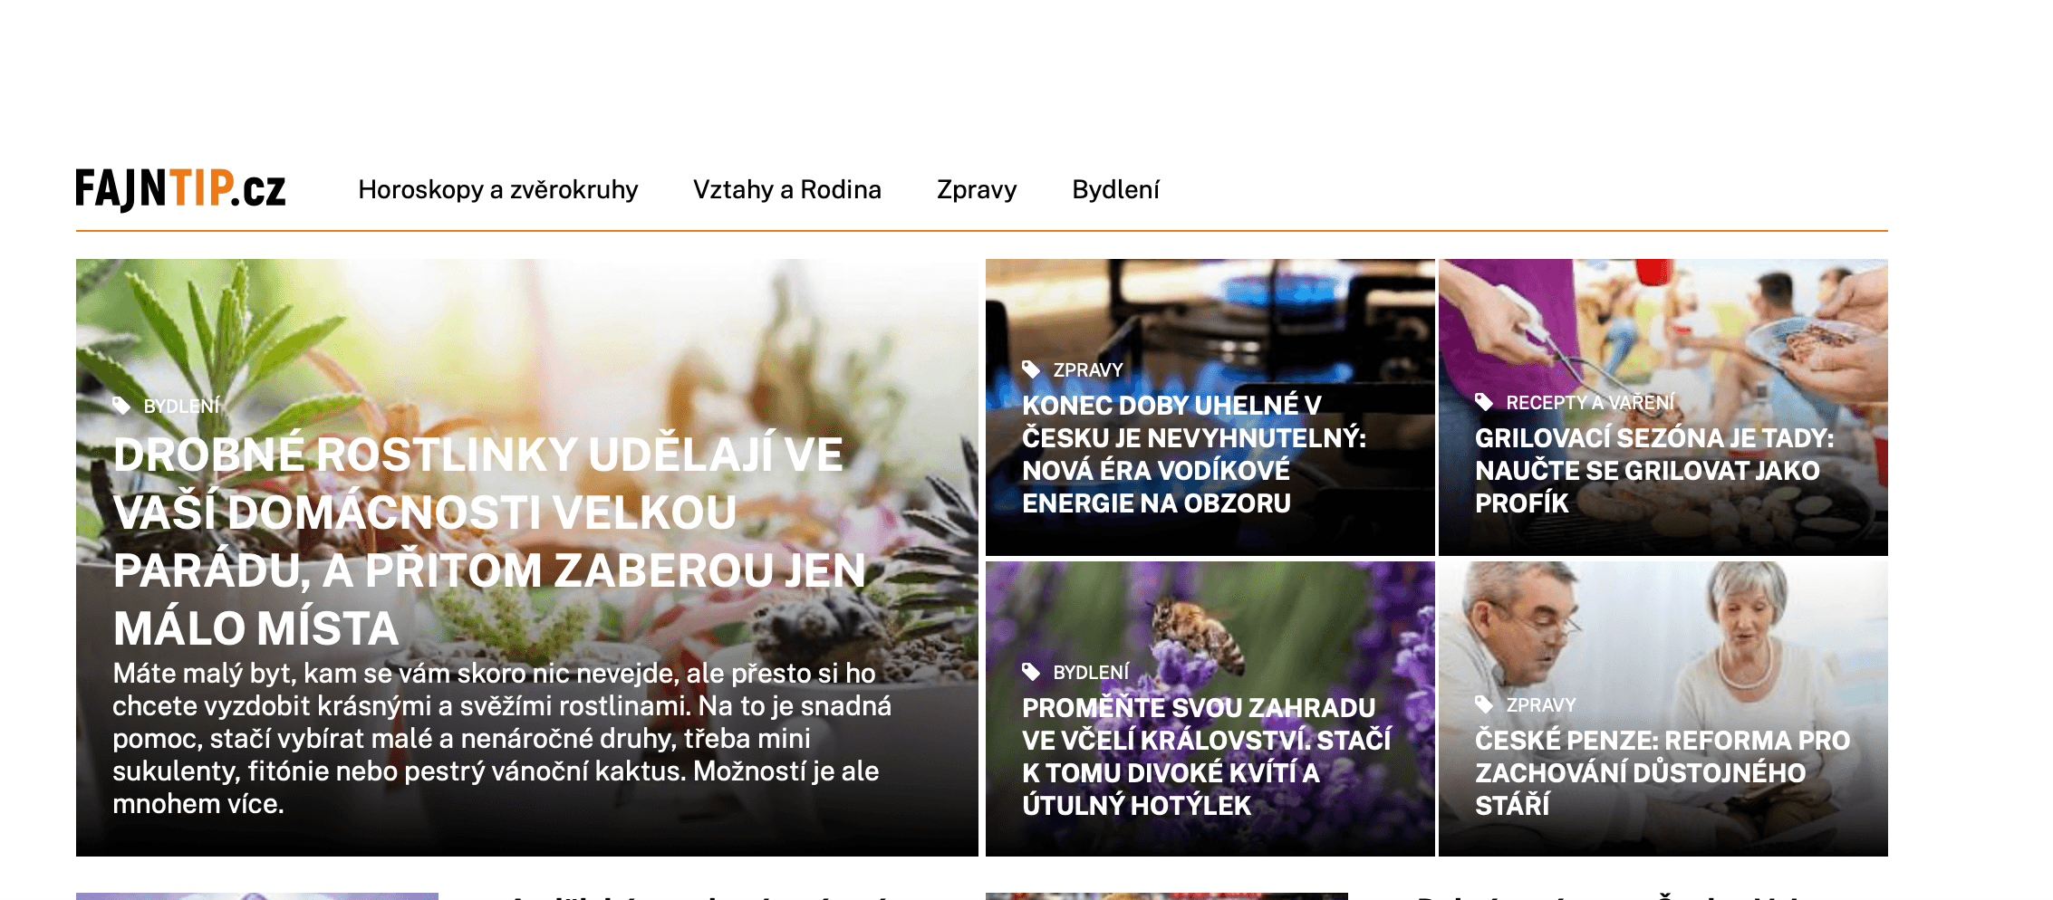Open headline Proměňte svou zahradu ve včelí království
The height and width of the screenshot is (900, 2053).
coord(1207,756)
